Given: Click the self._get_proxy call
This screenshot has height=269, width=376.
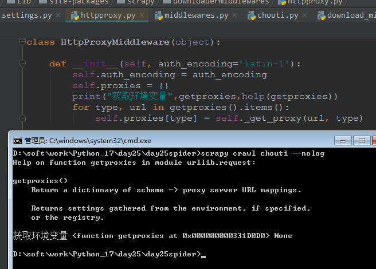Looking at the screenshot, I should pyautogui.click(x=289, y=118).
